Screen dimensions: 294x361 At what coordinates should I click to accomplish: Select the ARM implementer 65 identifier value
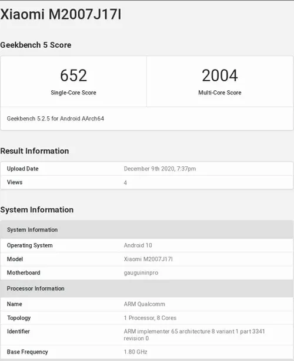pyautogui.click(x=194, y=335)
